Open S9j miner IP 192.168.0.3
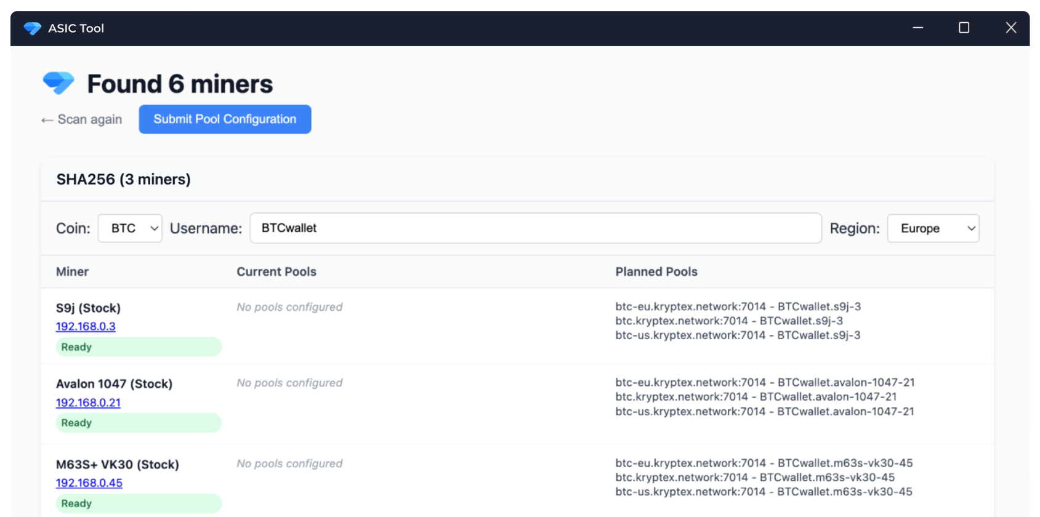 coord(86,327)
